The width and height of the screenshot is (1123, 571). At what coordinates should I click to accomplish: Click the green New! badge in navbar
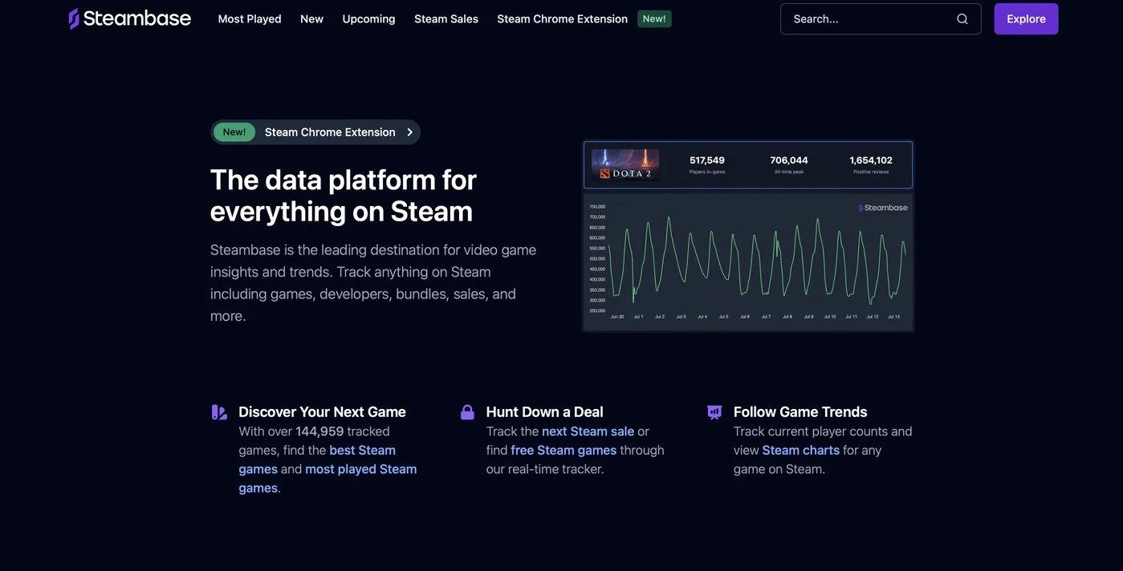coord(654,18)
